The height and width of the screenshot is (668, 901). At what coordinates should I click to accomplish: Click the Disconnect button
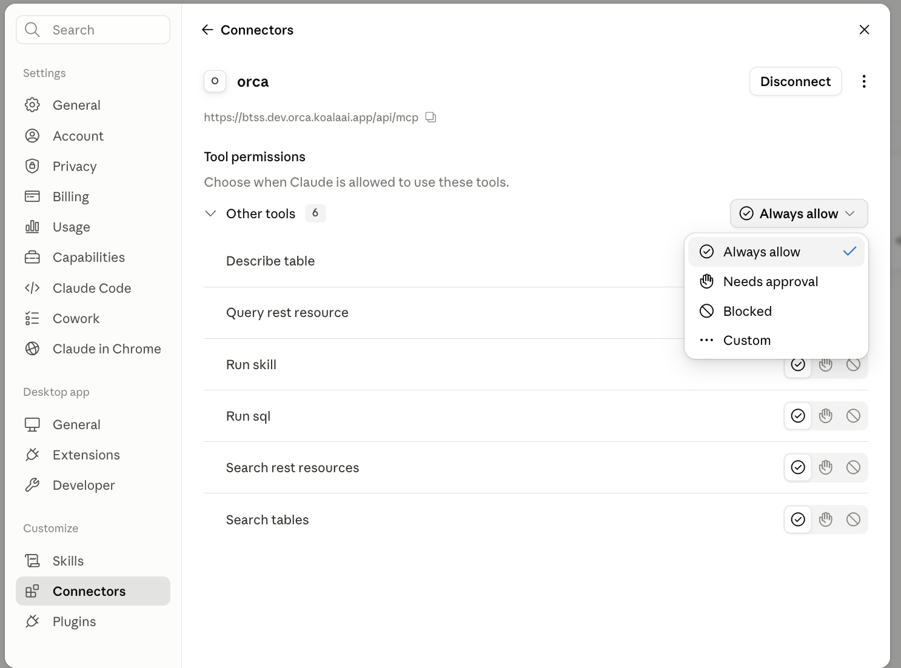795,81
